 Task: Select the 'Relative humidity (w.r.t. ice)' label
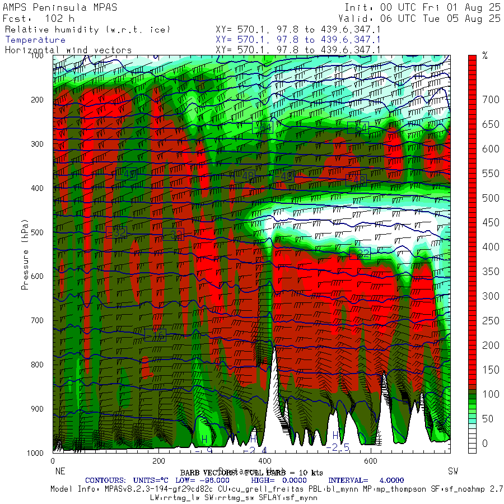pos(87,30)
